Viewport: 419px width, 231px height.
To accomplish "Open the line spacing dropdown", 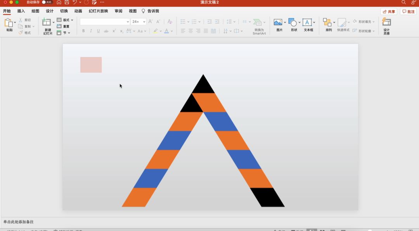I will tap(234, 22).
